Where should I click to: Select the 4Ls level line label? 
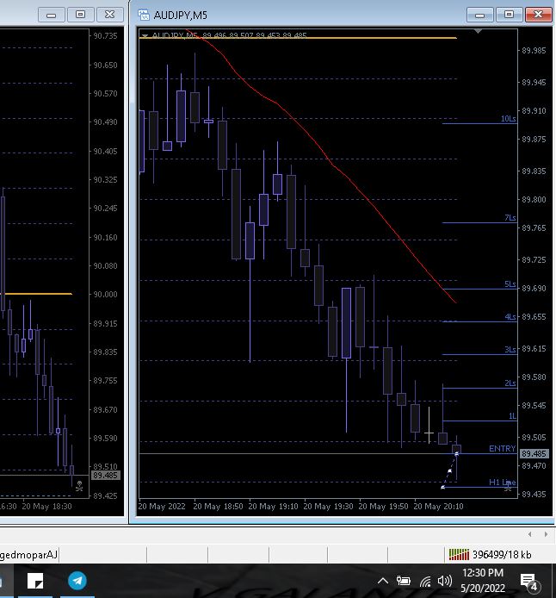click(510, 317)
